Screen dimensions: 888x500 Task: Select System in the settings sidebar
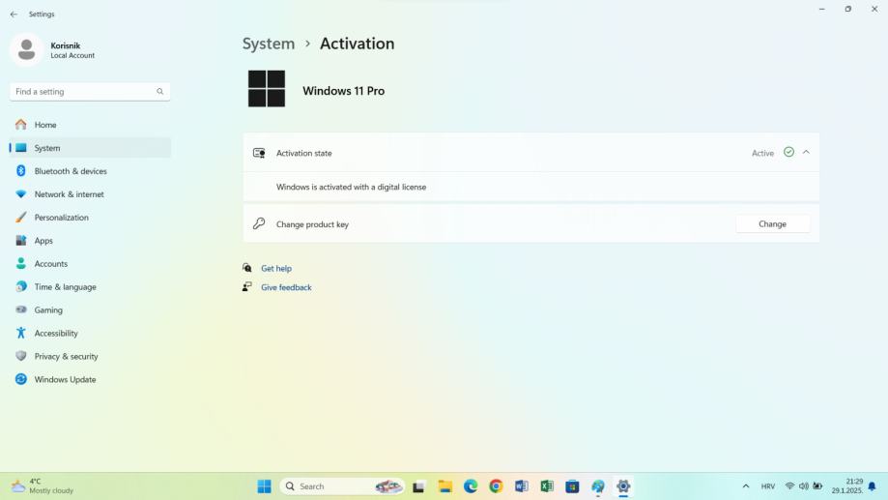point(90,148)
